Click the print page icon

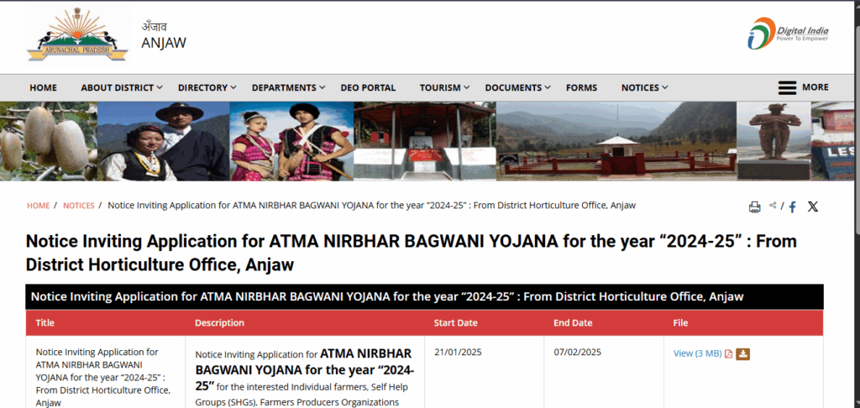(754, 207)
